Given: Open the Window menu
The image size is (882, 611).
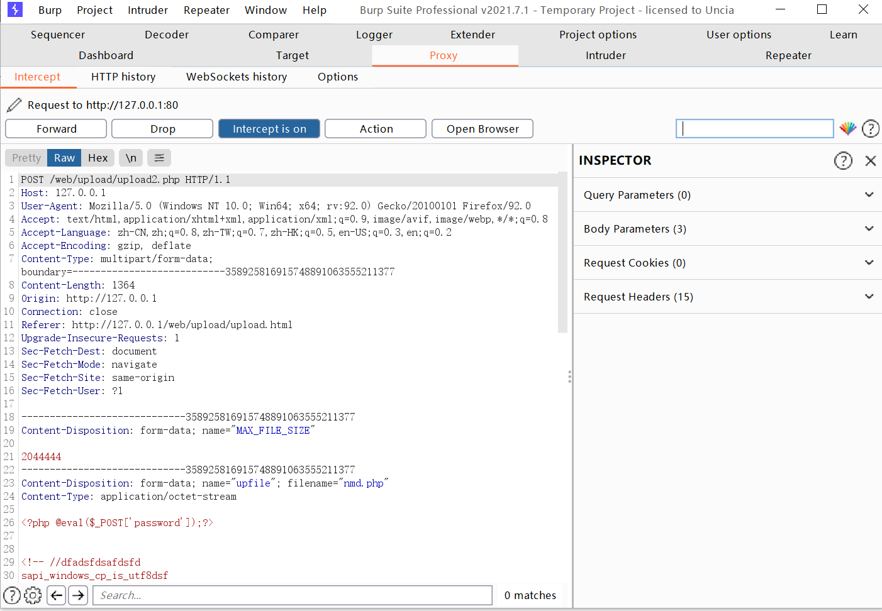Looking at the screenshot, I should (265, 10).
